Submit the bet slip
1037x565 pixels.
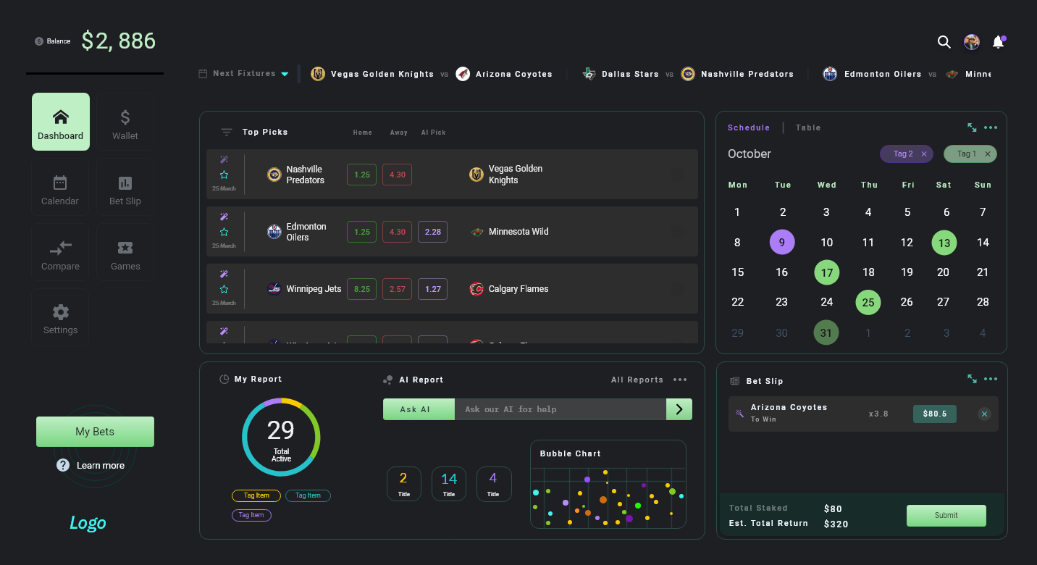(946, 516)
